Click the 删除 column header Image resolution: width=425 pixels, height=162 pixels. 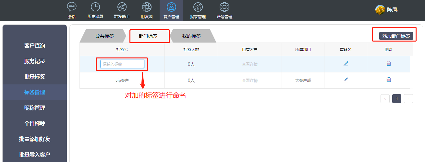pyautogui.click(x=389, y=50)
